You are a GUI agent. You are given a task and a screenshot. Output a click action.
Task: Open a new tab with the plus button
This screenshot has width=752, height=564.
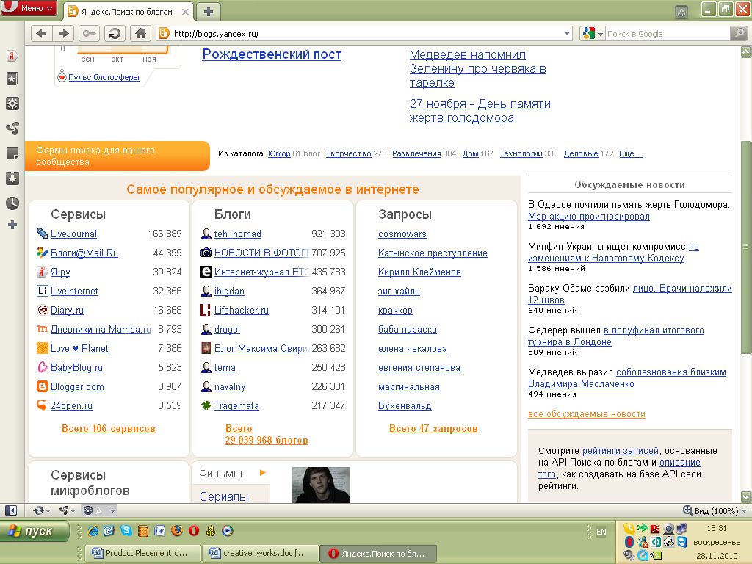coord(208,12)
